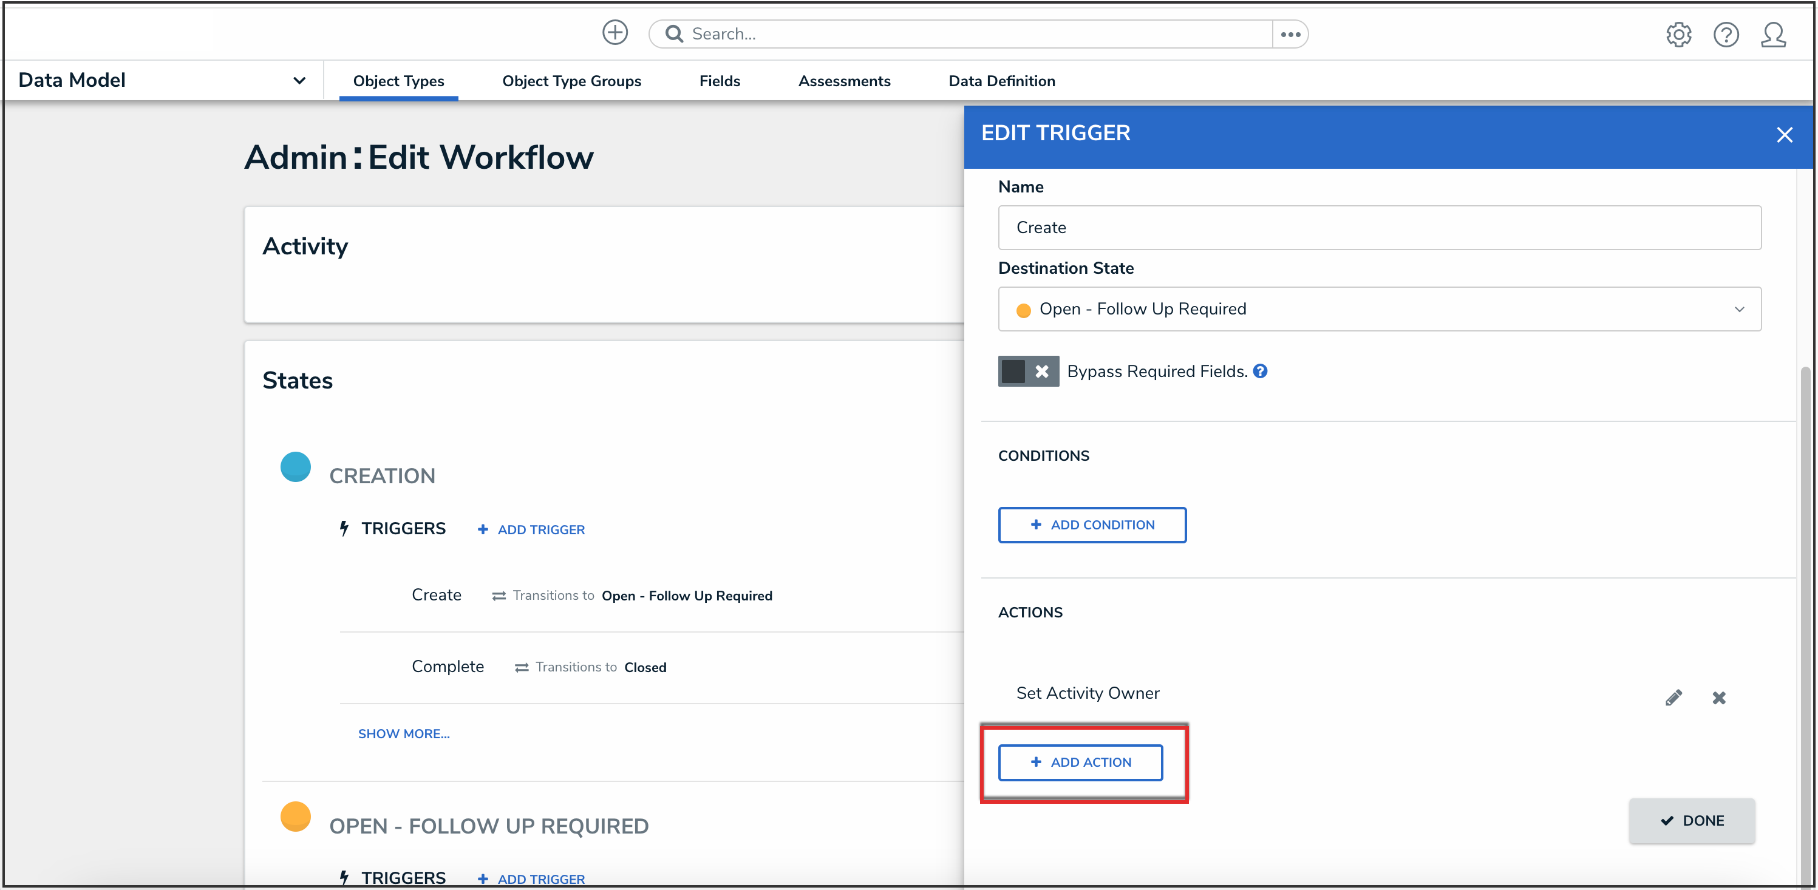Click the plus circle create icon

pos(614,33)
